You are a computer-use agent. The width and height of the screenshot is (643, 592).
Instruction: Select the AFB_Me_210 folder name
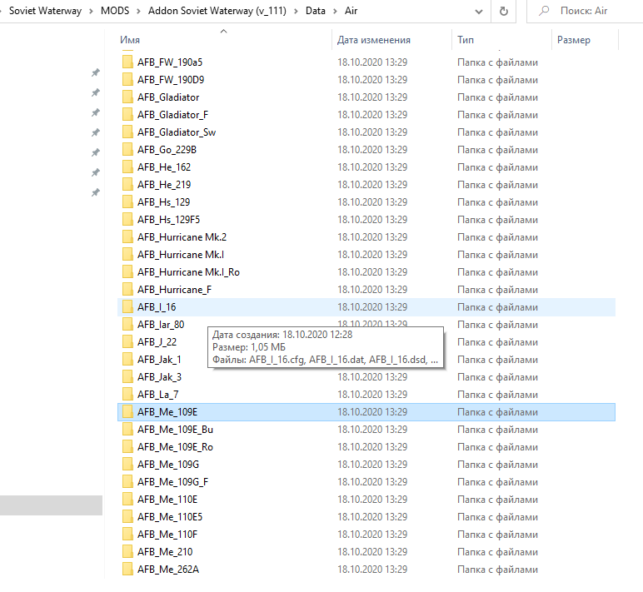pyautogui.click(x=165, y=552)
